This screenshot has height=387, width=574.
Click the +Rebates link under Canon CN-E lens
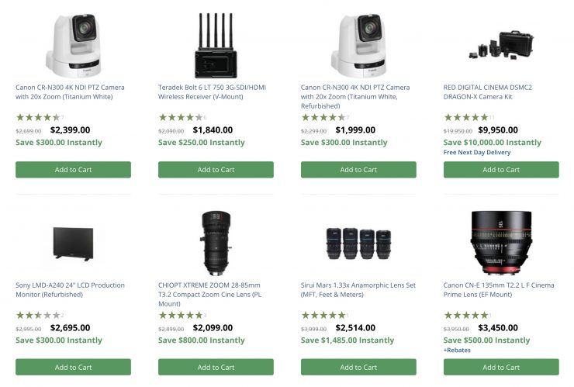coord(457,350)
